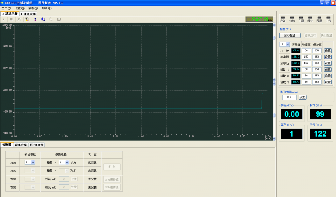The image size is (336, 197).
Task: Click 设置 button in the 辅助 3 row
Action: tap(328, 82)
